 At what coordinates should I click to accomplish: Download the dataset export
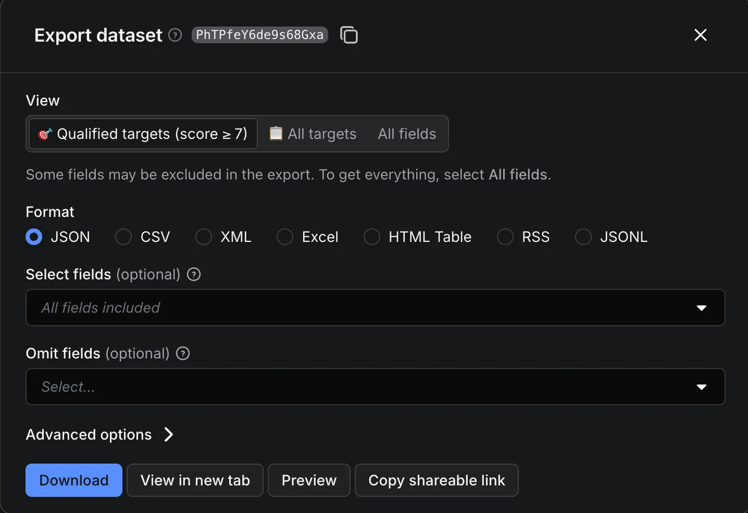click(x=74, y=480)
